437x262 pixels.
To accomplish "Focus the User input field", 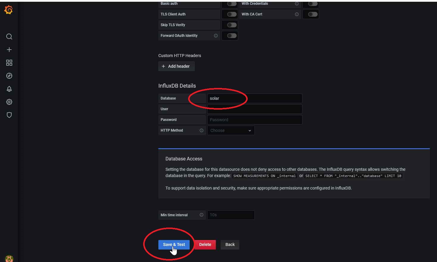I will [x=255, y=109].
